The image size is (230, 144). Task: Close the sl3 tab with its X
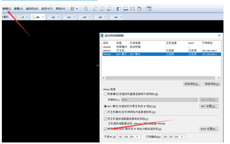[74, 17]
